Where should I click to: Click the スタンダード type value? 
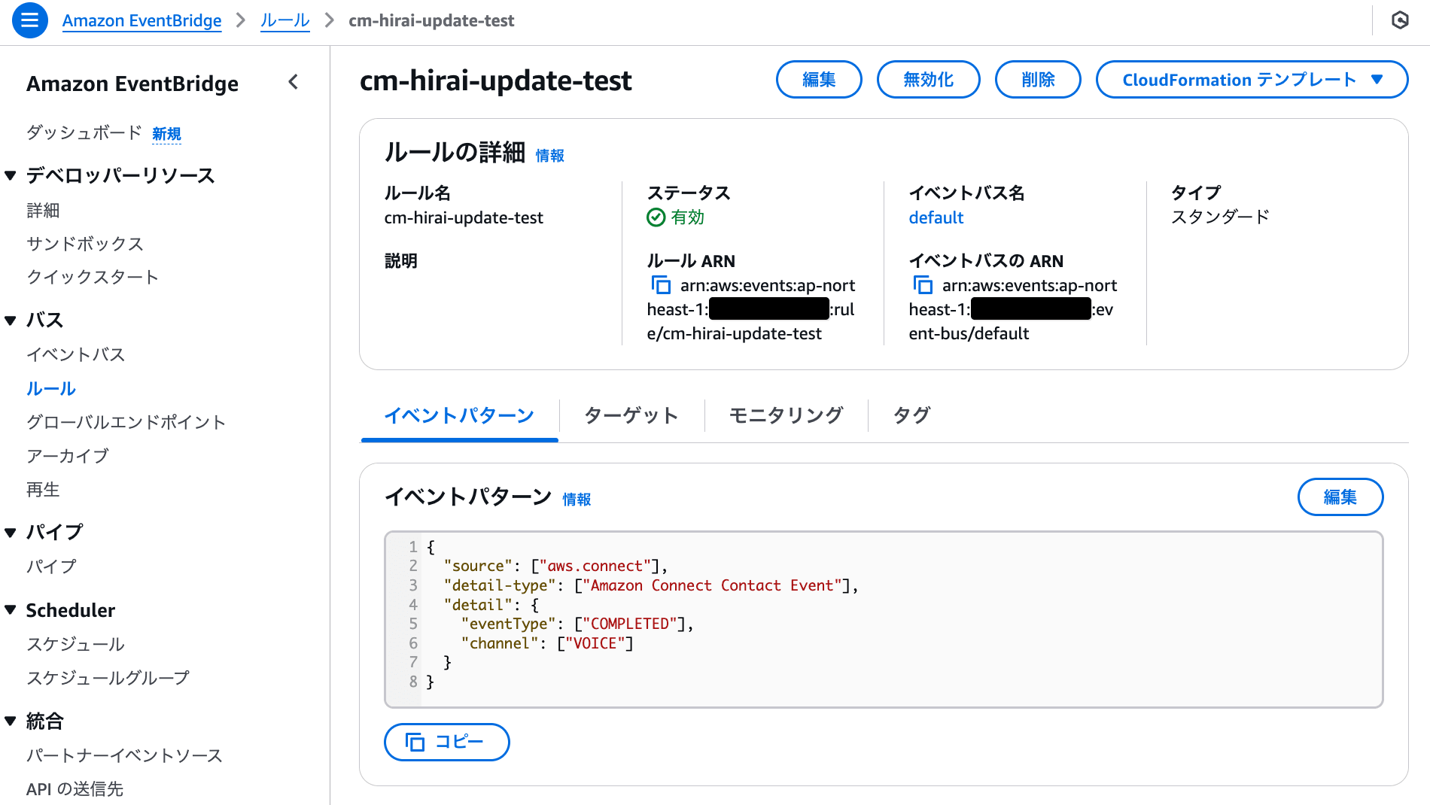(x=1221, y=217)
